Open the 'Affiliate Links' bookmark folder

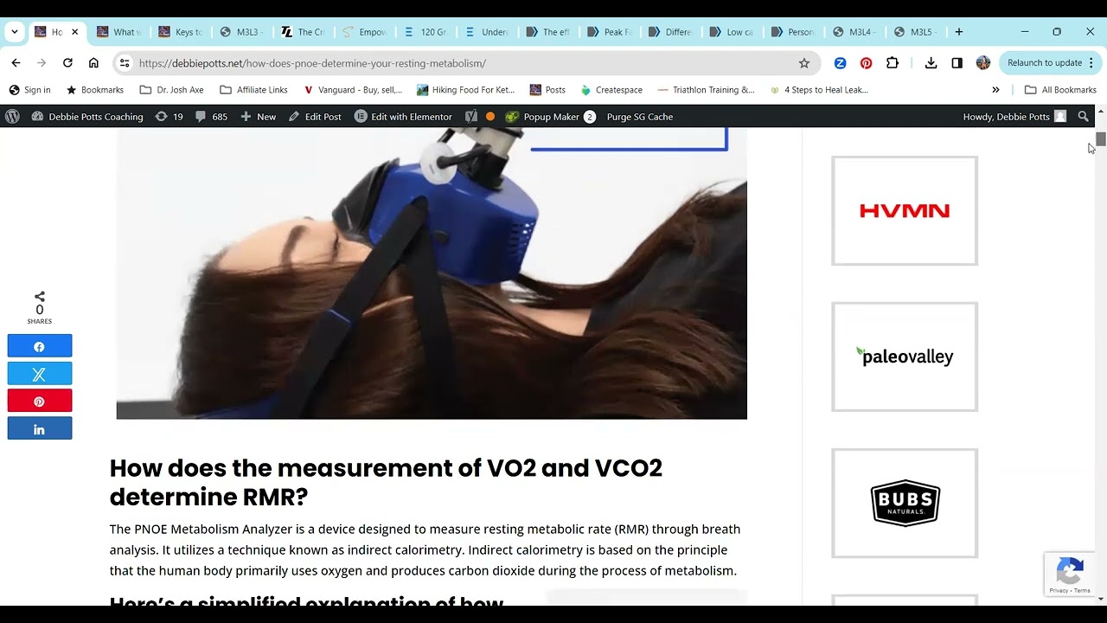click(253, 90)
